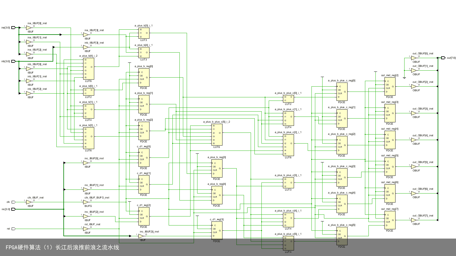Screen dimensions: 456x256
Task: Select the a_plus_b_plus_c_reg[1] FDCE register
Action: 342,119
